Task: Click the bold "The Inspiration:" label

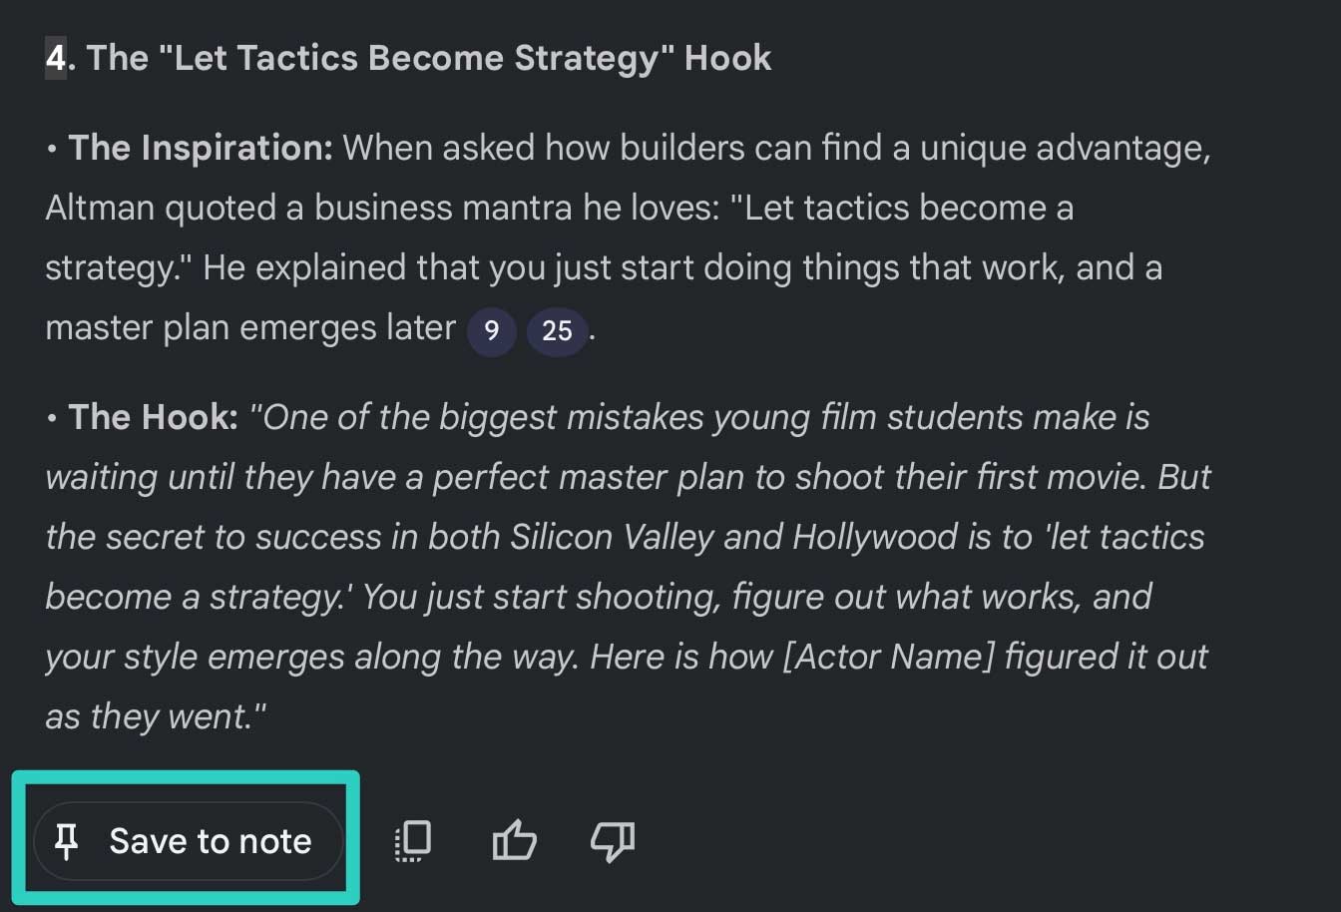Action: click(x=201, y=148)
